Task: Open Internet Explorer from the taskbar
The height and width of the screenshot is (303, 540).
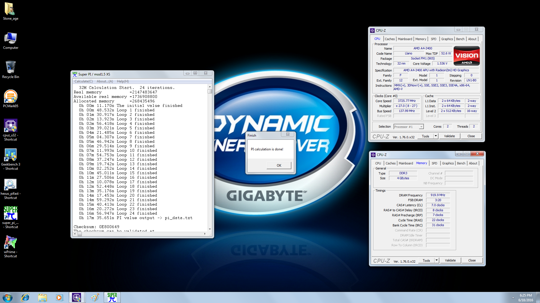Action: tap(25, 297)
